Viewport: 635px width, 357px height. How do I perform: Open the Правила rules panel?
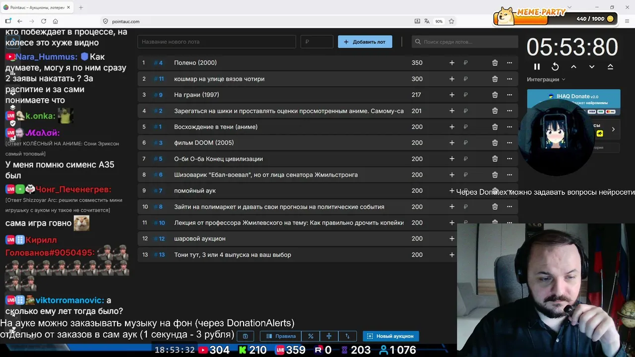tap(281, 336)
